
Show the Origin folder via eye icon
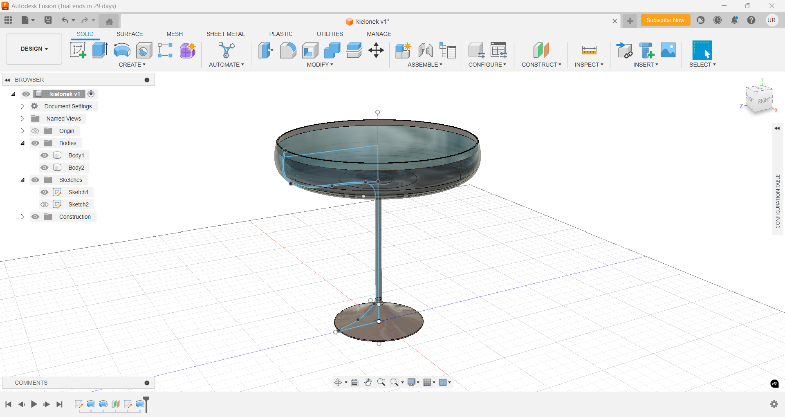point(36,131)
